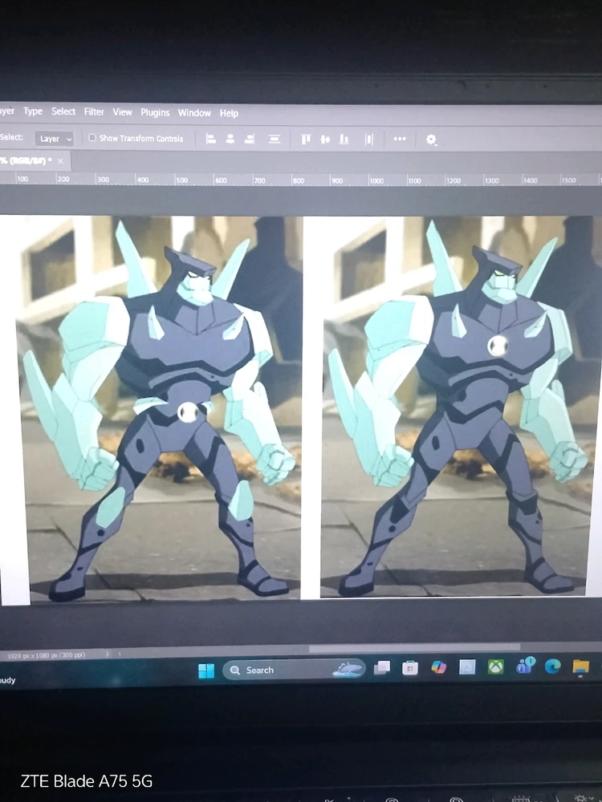Open the Filter menu
Image resolution: width=602 pixels, height=802 pixels.
94,111
